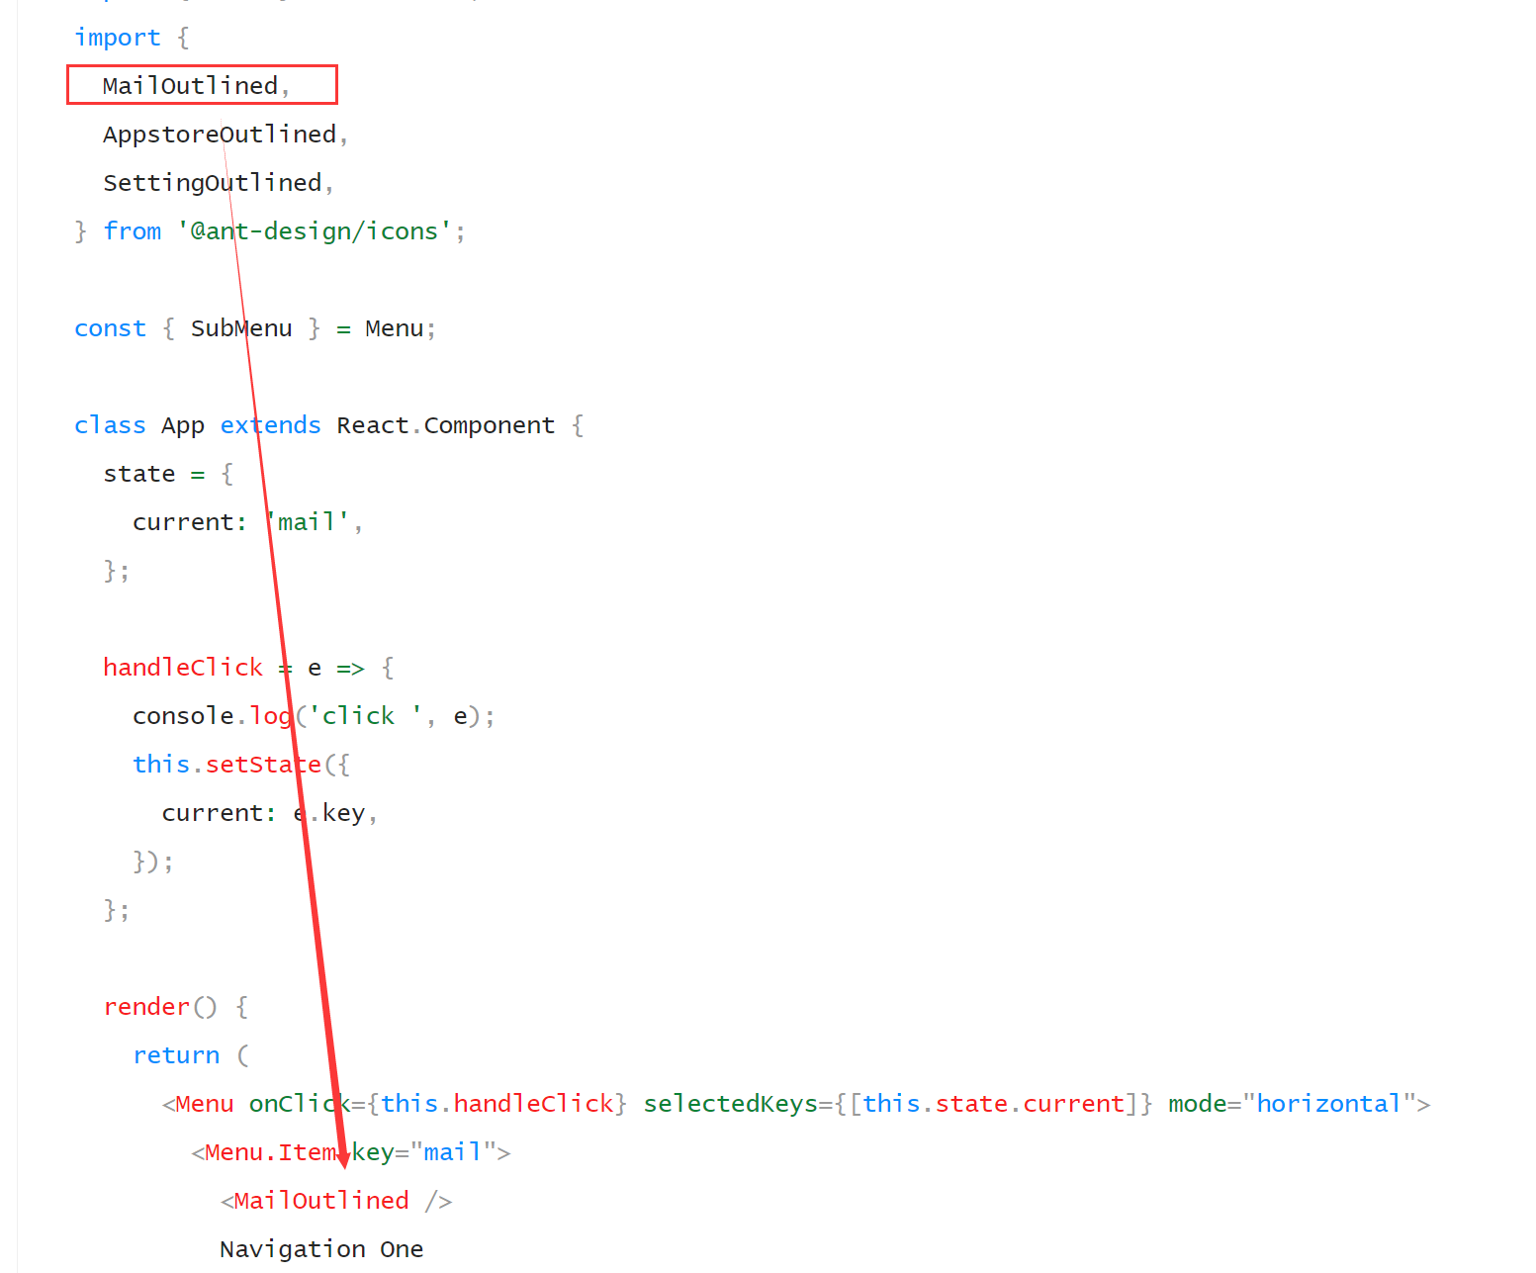Click the 'class' keyword
1536x1273 pixels.
110,425
